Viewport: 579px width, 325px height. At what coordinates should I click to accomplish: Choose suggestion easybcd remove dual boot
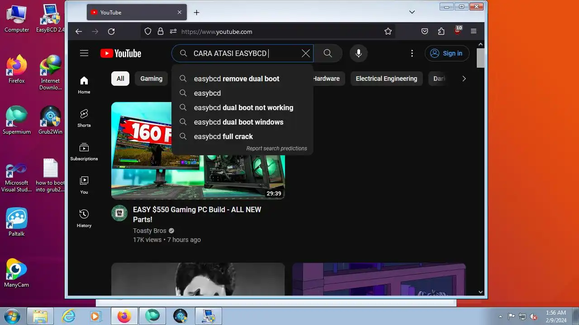pyautogui.click(x=242, y=79)
